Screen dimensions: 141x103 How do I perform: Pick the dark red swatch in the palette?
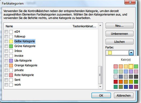[116, 82]
